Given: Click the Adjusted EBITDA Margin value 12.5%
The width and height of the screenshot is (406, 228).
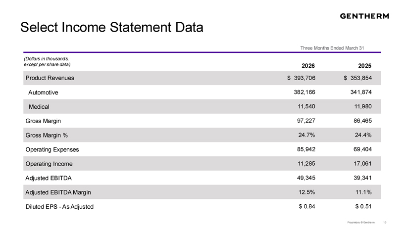Looking at the screenshot, I should pyautogui.click(x=306, y=192).
